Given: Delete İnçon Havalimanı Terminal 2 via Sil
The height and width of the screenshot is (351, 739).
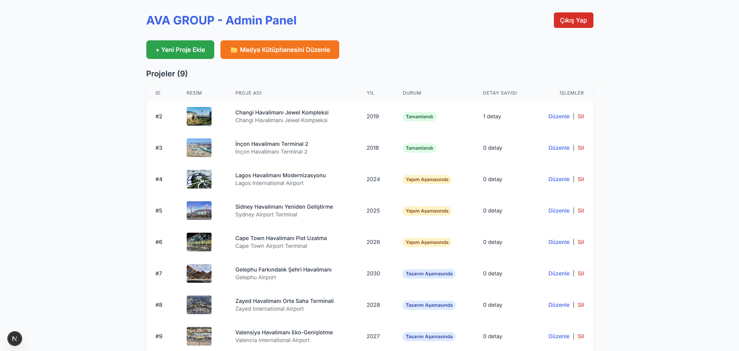Looking at the screenshot, I should click(x=581, y=148).
